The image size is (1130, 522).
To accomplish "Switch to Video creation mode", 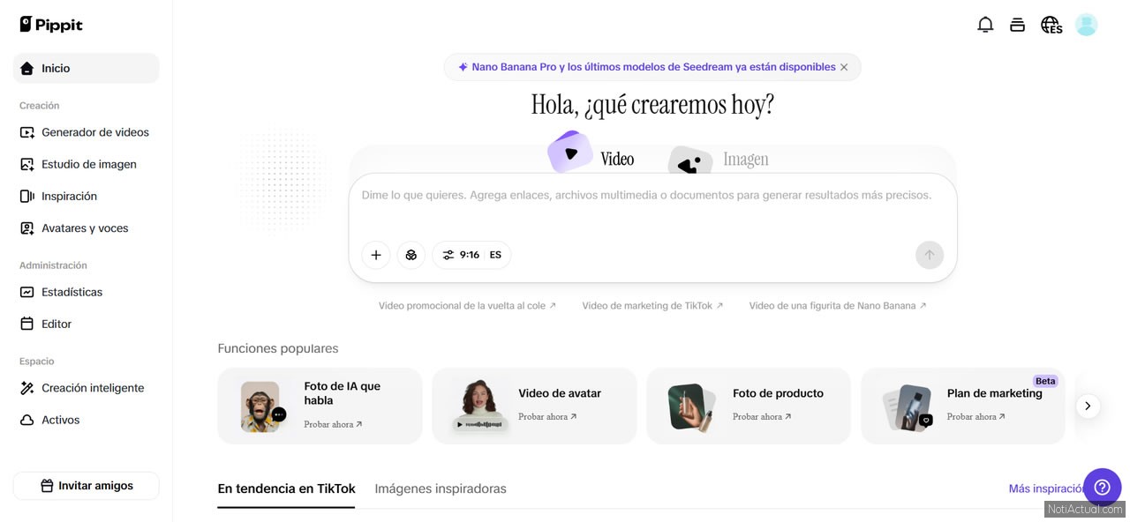I will (591, 155).
